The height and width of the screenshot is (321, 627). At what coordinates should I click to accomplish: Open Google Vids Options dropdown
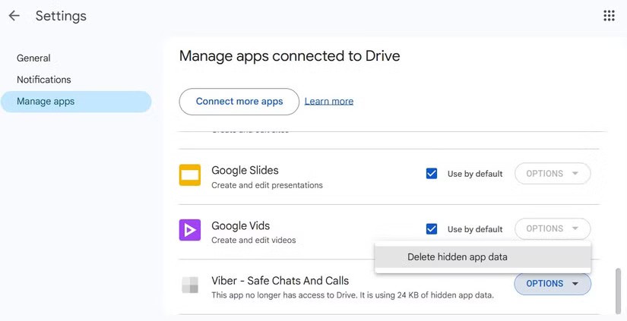pos(553,228)
